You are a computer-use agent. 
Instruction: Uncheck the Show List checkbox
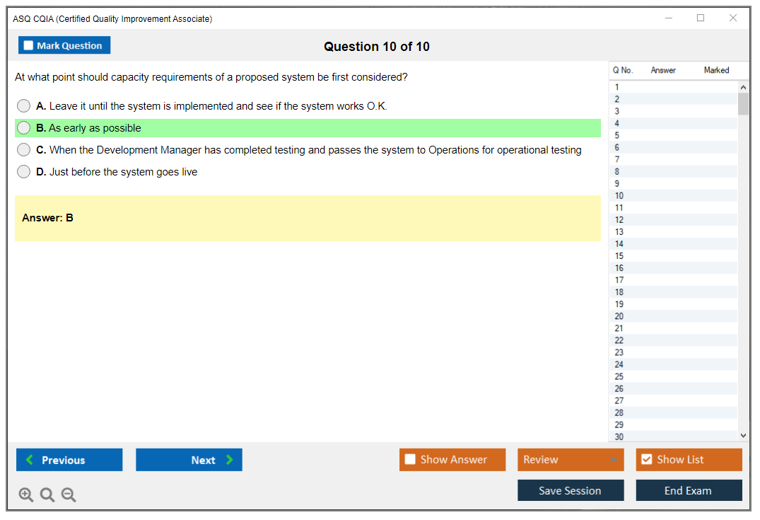(x=646, y=460)
